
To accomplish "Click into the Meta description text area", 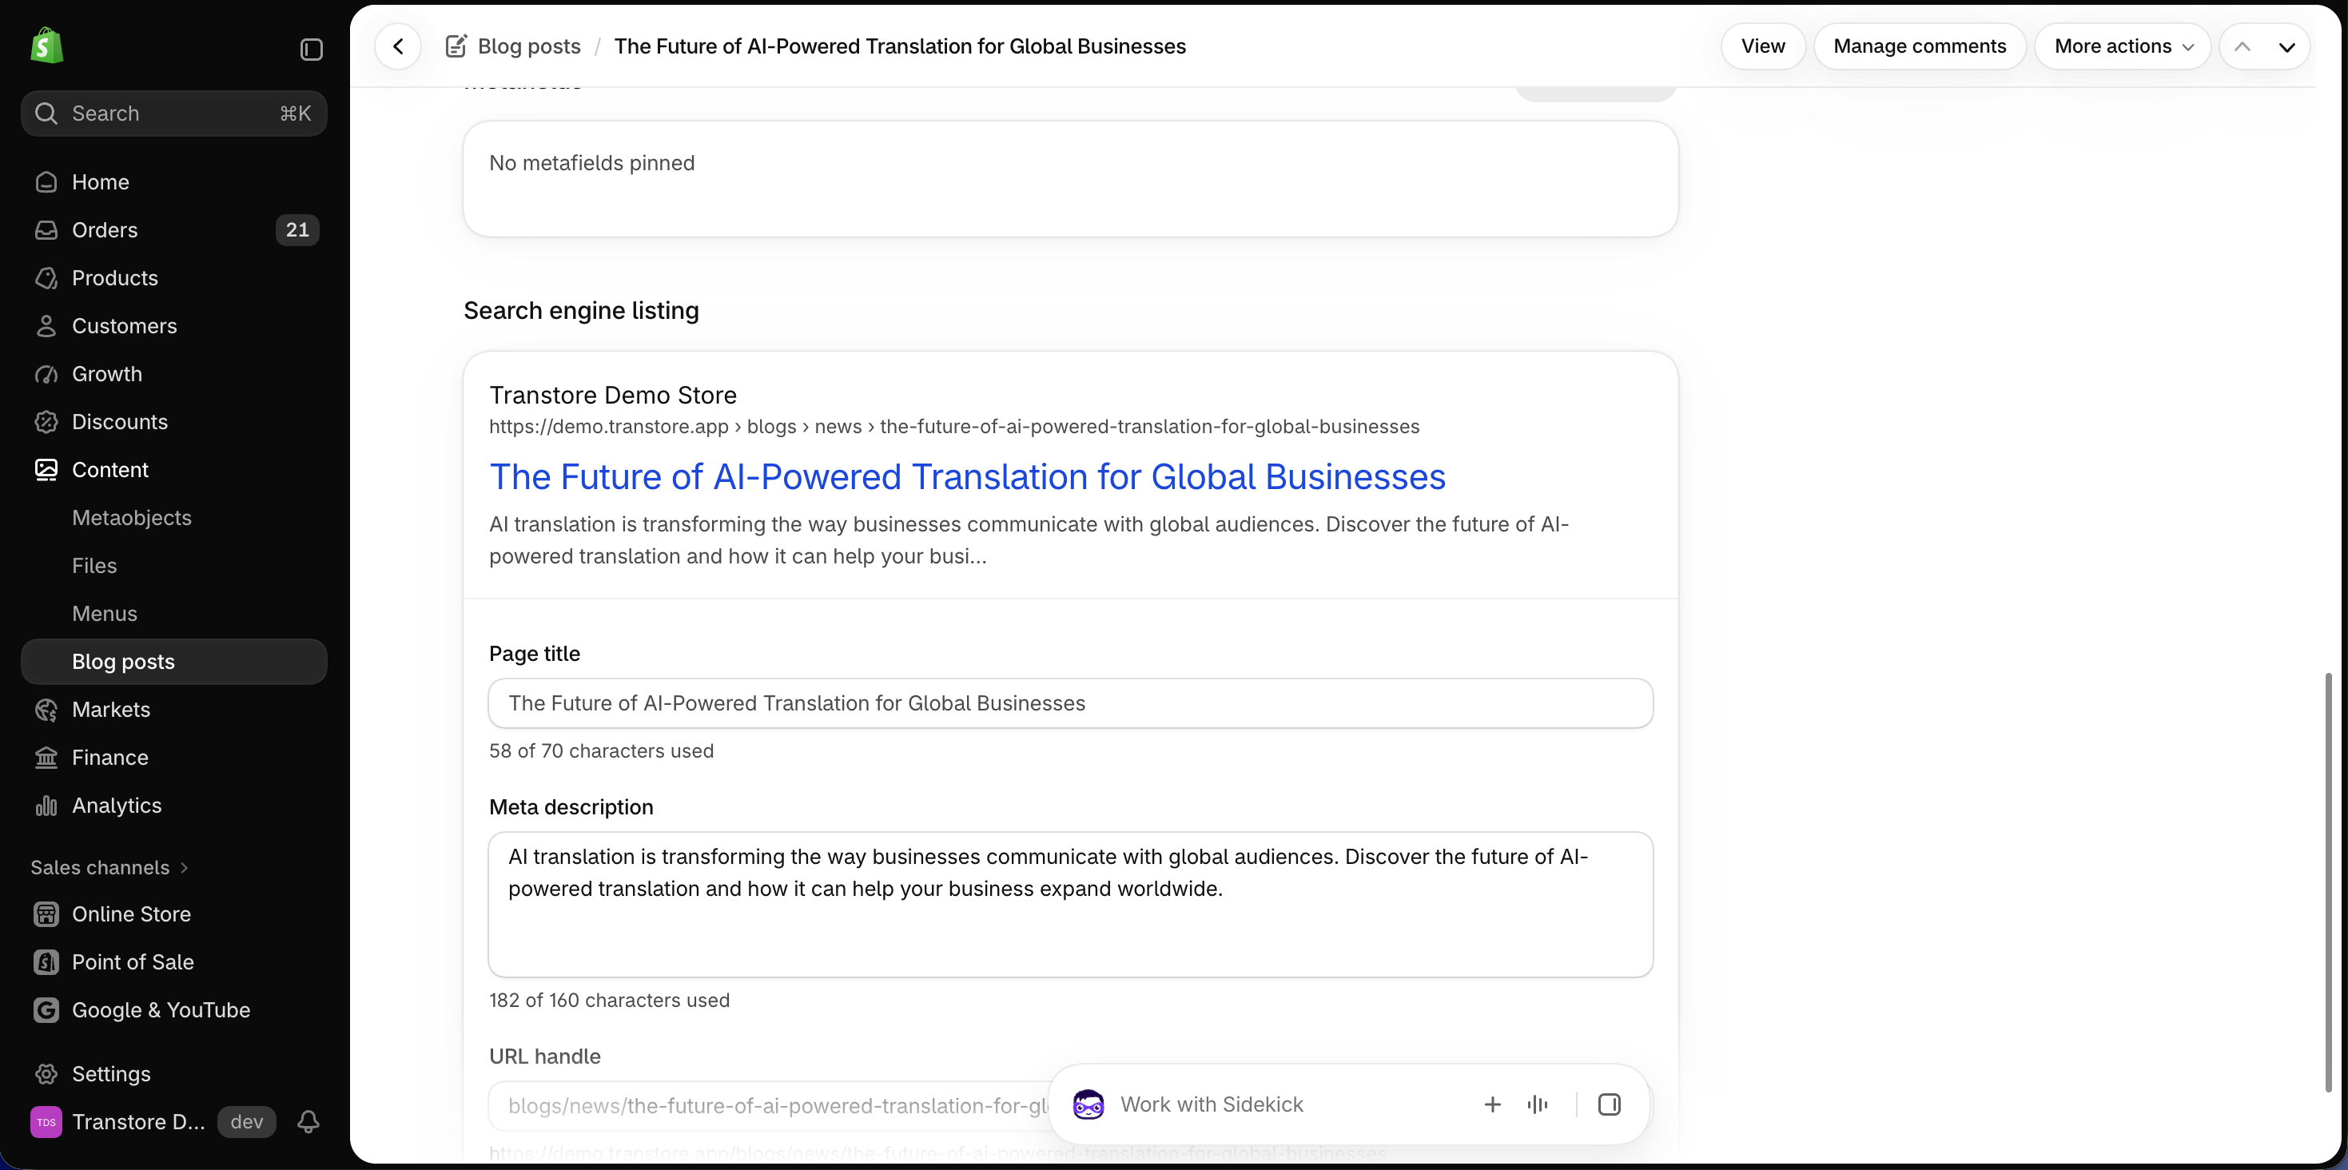I will pyautogui.click(x=1070, y=904).
